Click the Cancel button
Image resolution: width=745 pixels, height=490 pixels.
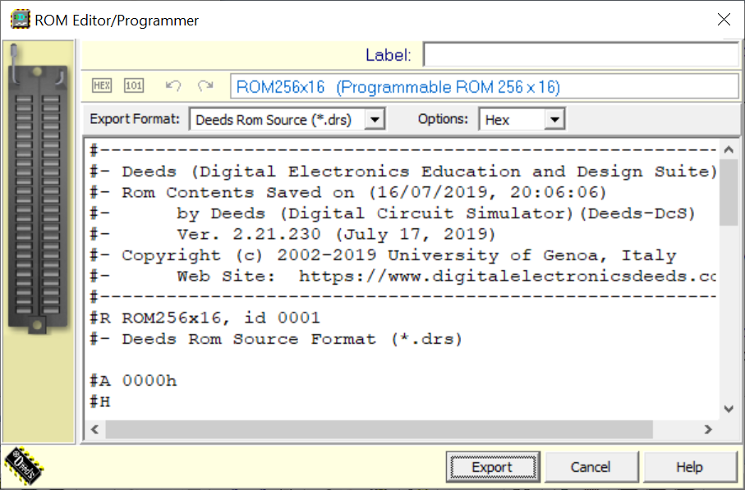[591, 467]
